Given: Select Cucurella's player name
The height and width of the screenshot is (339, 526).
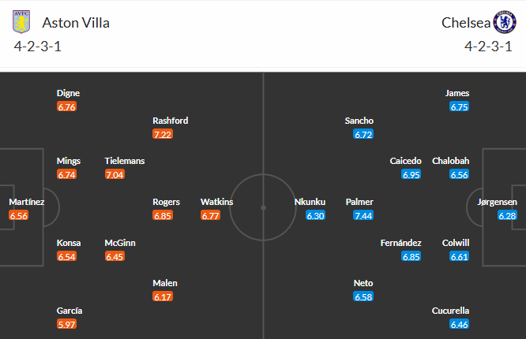Looking at the screenshot, I should 450,311.
